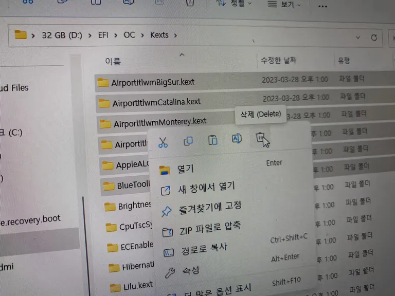
Task: Expand chevron after OC in breadcrumb
Action: (142, 35)
